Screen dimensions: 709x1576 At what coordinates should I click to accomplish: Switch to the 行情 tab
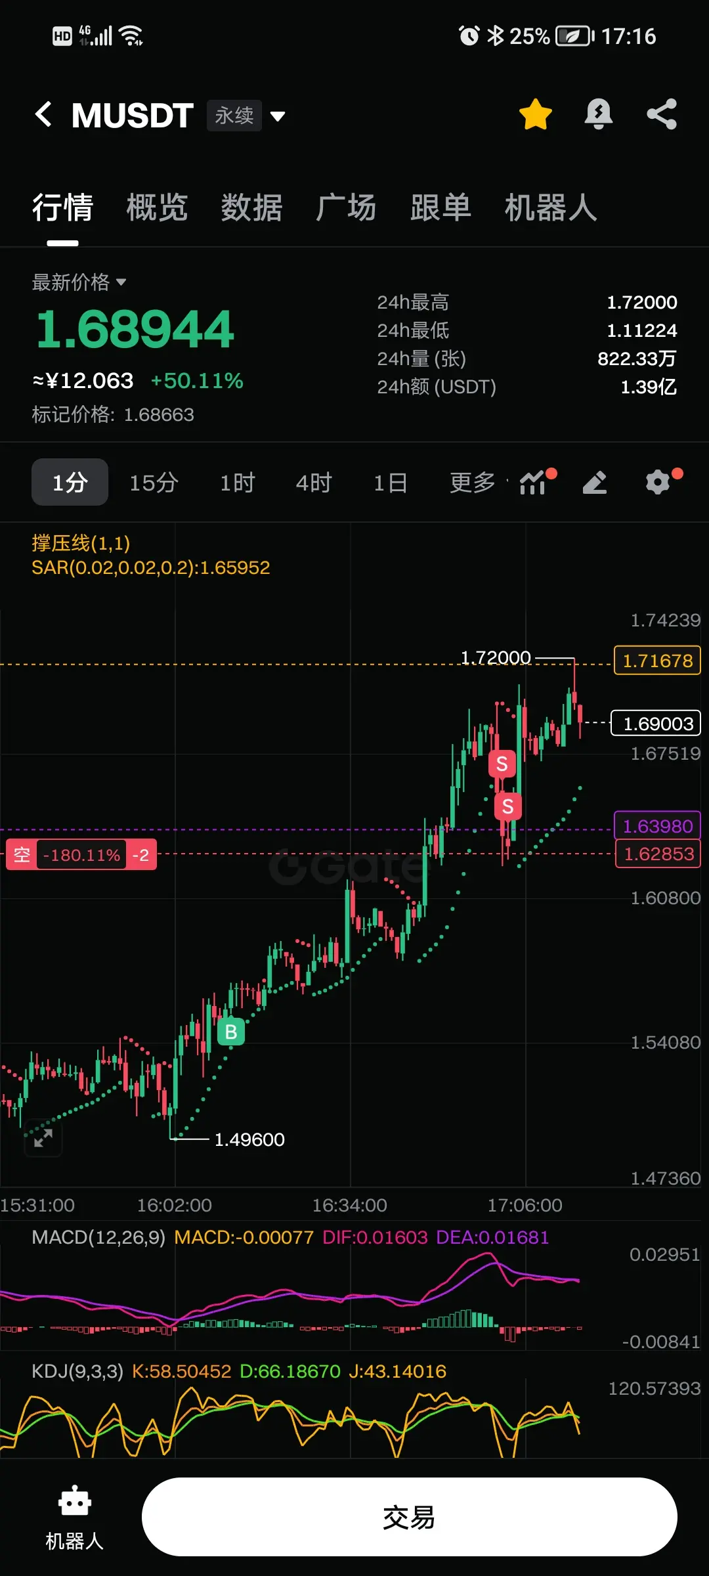63,208
